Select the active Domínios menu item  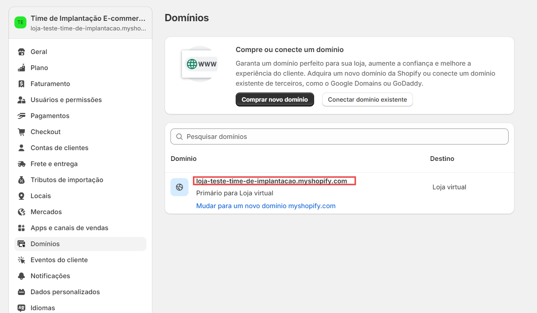point(80,244)
